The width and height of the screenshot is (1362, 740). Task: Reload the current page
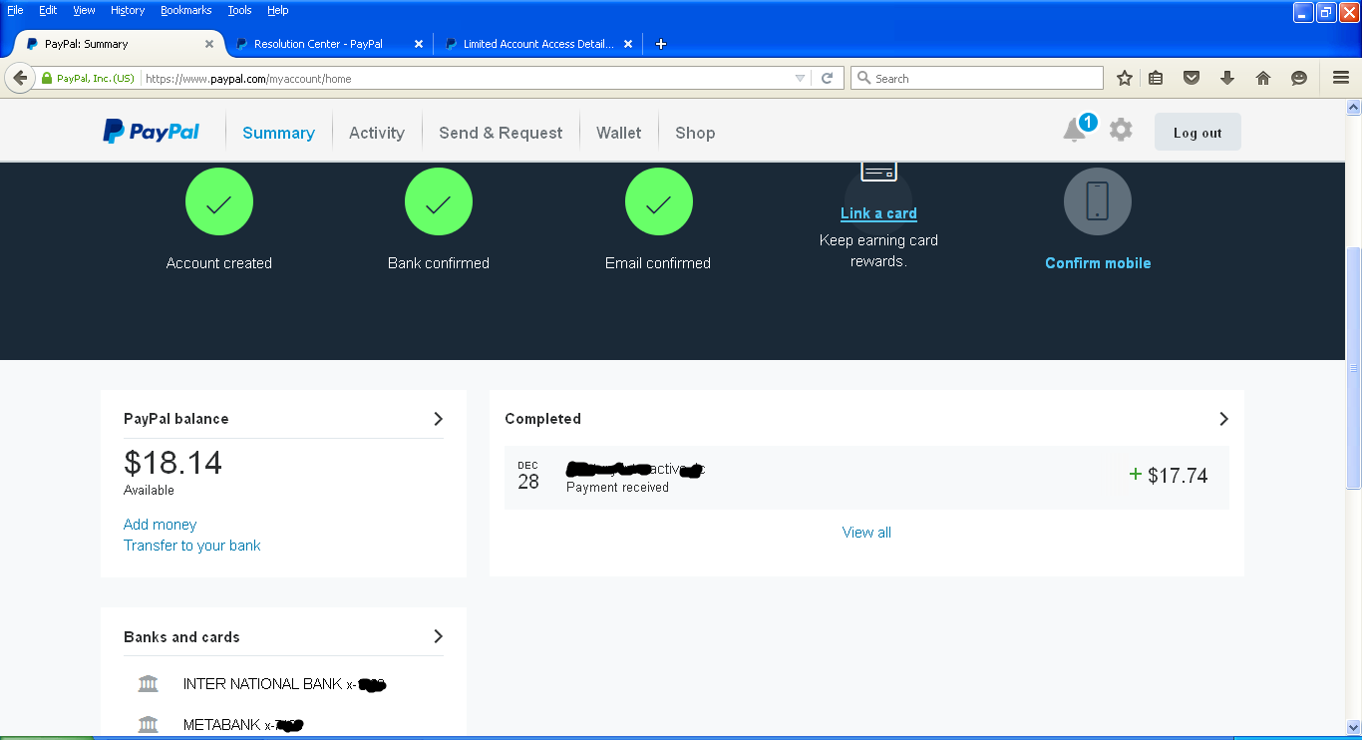pos(827,78)
